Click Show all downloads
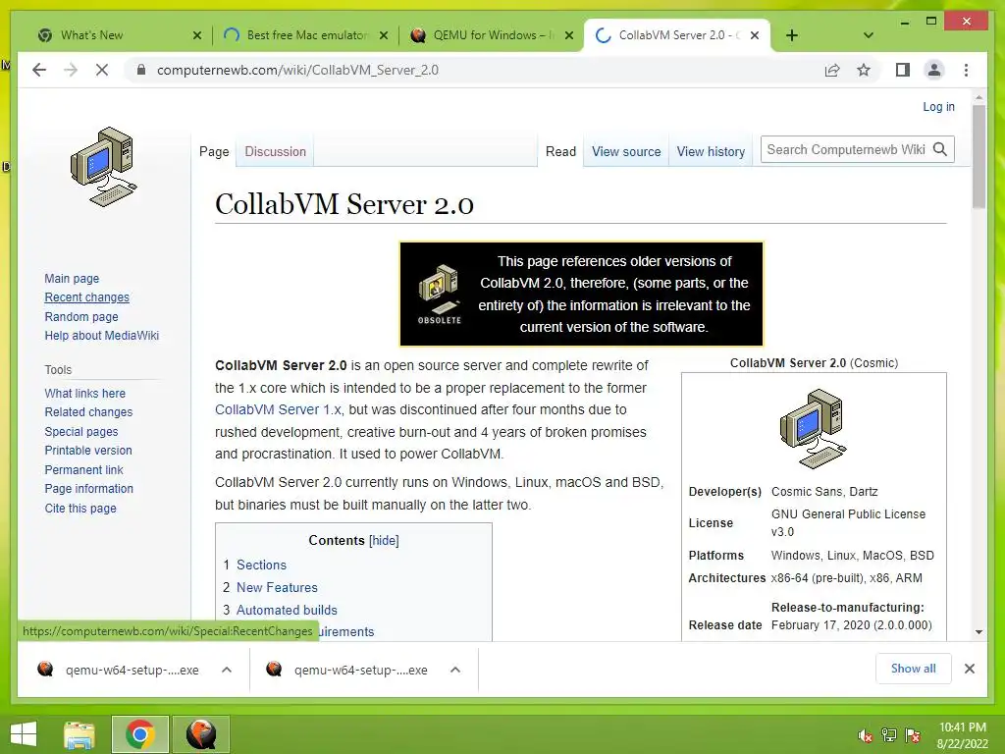 [x=914, y=669]
